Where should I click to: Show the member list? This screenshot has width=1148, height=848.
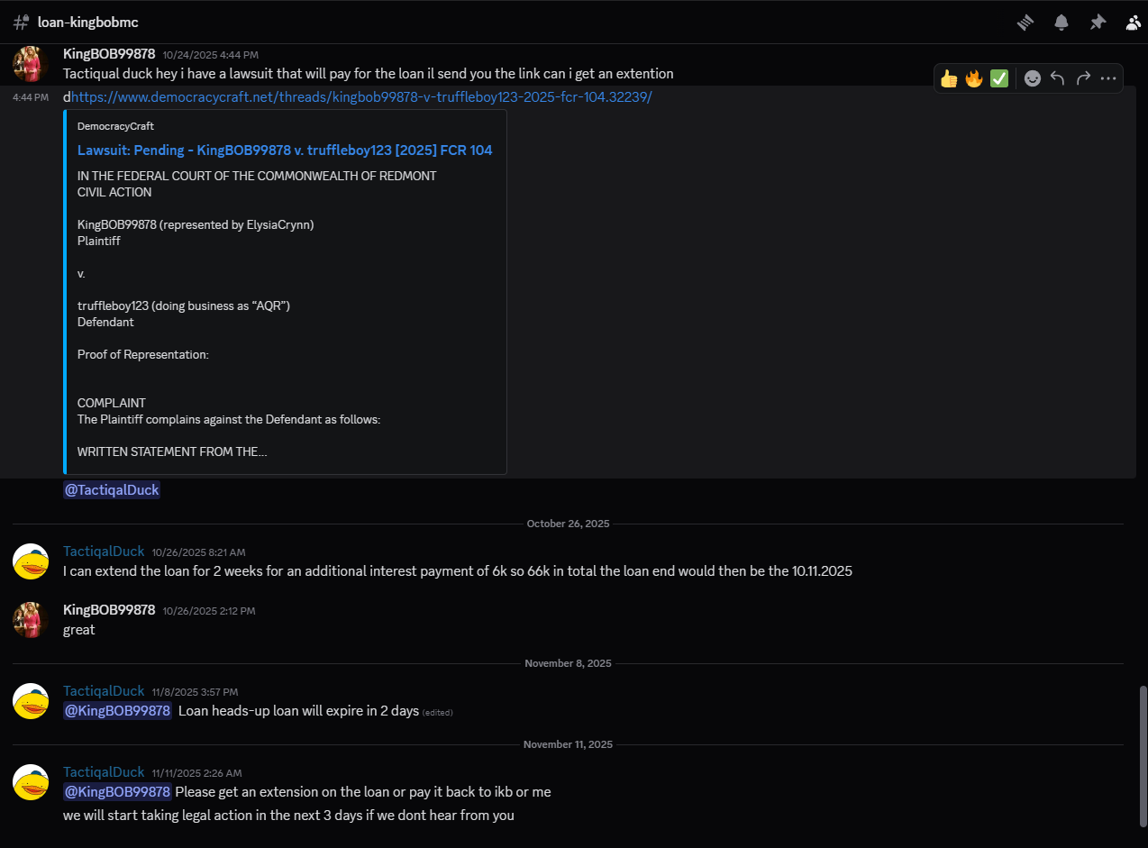[x=1133, y=23]
